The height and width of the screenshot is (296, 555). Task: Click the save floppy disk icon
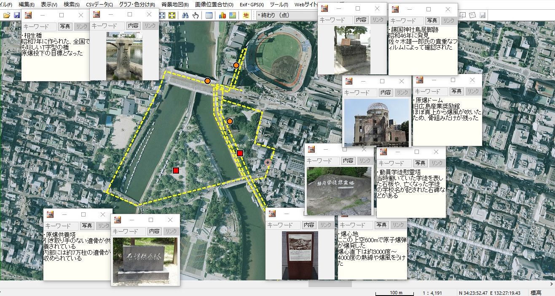(17, 15)
